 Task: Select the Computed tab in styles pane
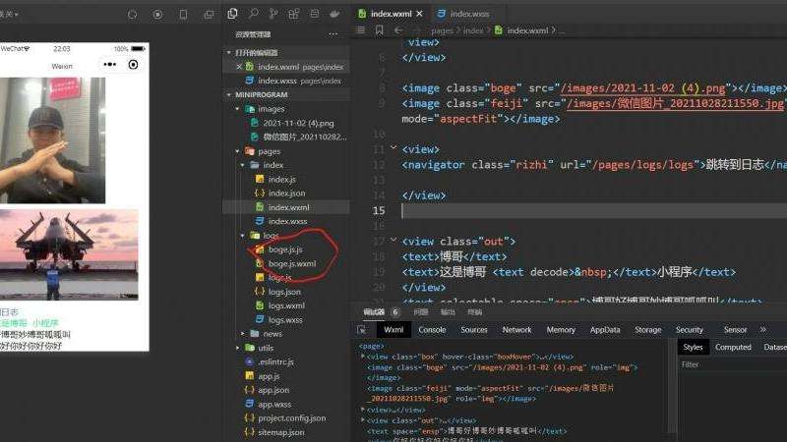(733, 347)
